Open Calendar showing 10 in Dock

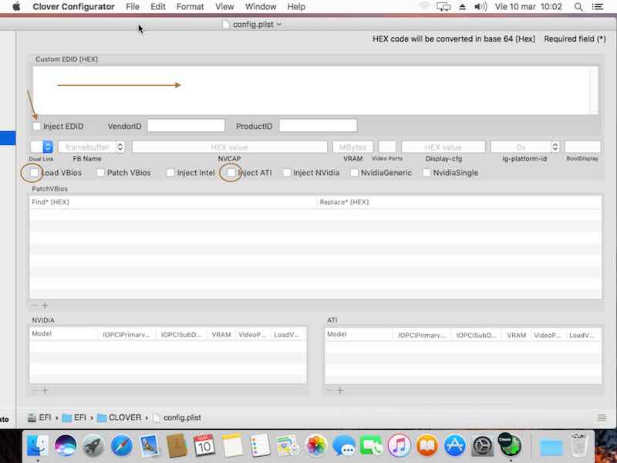point(204,445)
